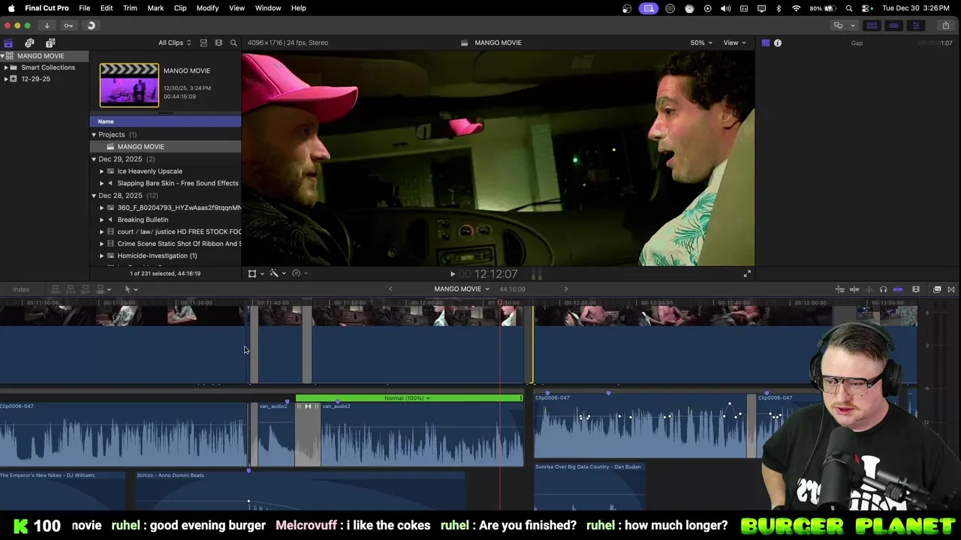This screenshot has height=540, width=961.
Task: Open the Trim menu
Action: [x=130, y=8]
